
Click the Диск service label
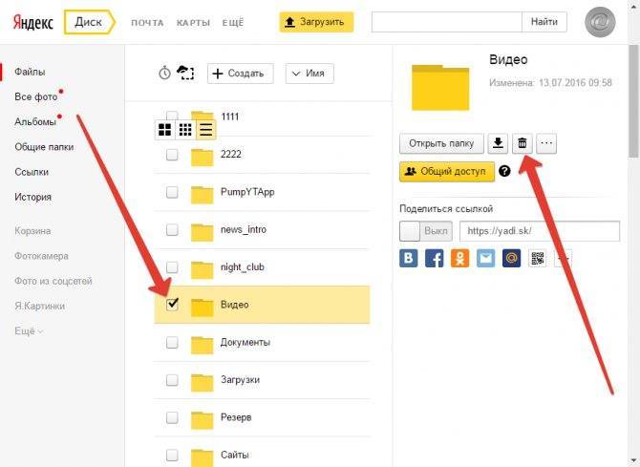[89, 22]
